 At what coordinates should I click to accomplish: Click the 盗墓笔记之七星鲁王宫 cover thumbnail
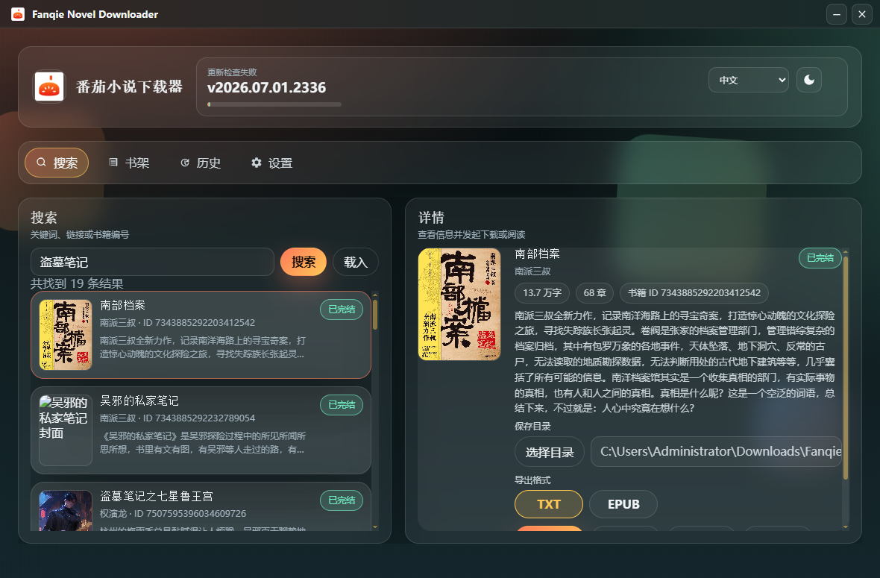66,511
